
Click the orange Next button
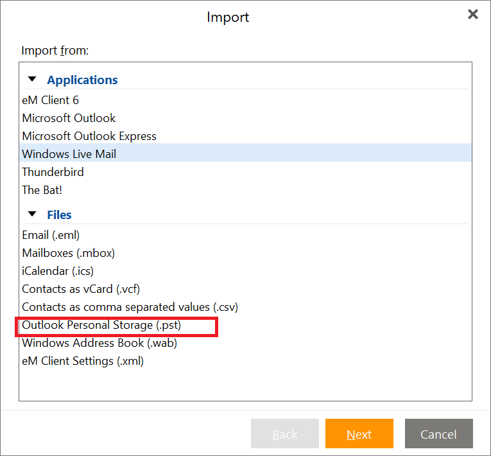[x=359, y=434]
